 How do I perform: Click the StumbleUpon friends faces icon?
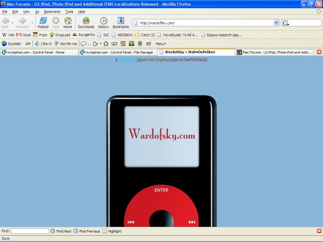[x=123, y=43]
